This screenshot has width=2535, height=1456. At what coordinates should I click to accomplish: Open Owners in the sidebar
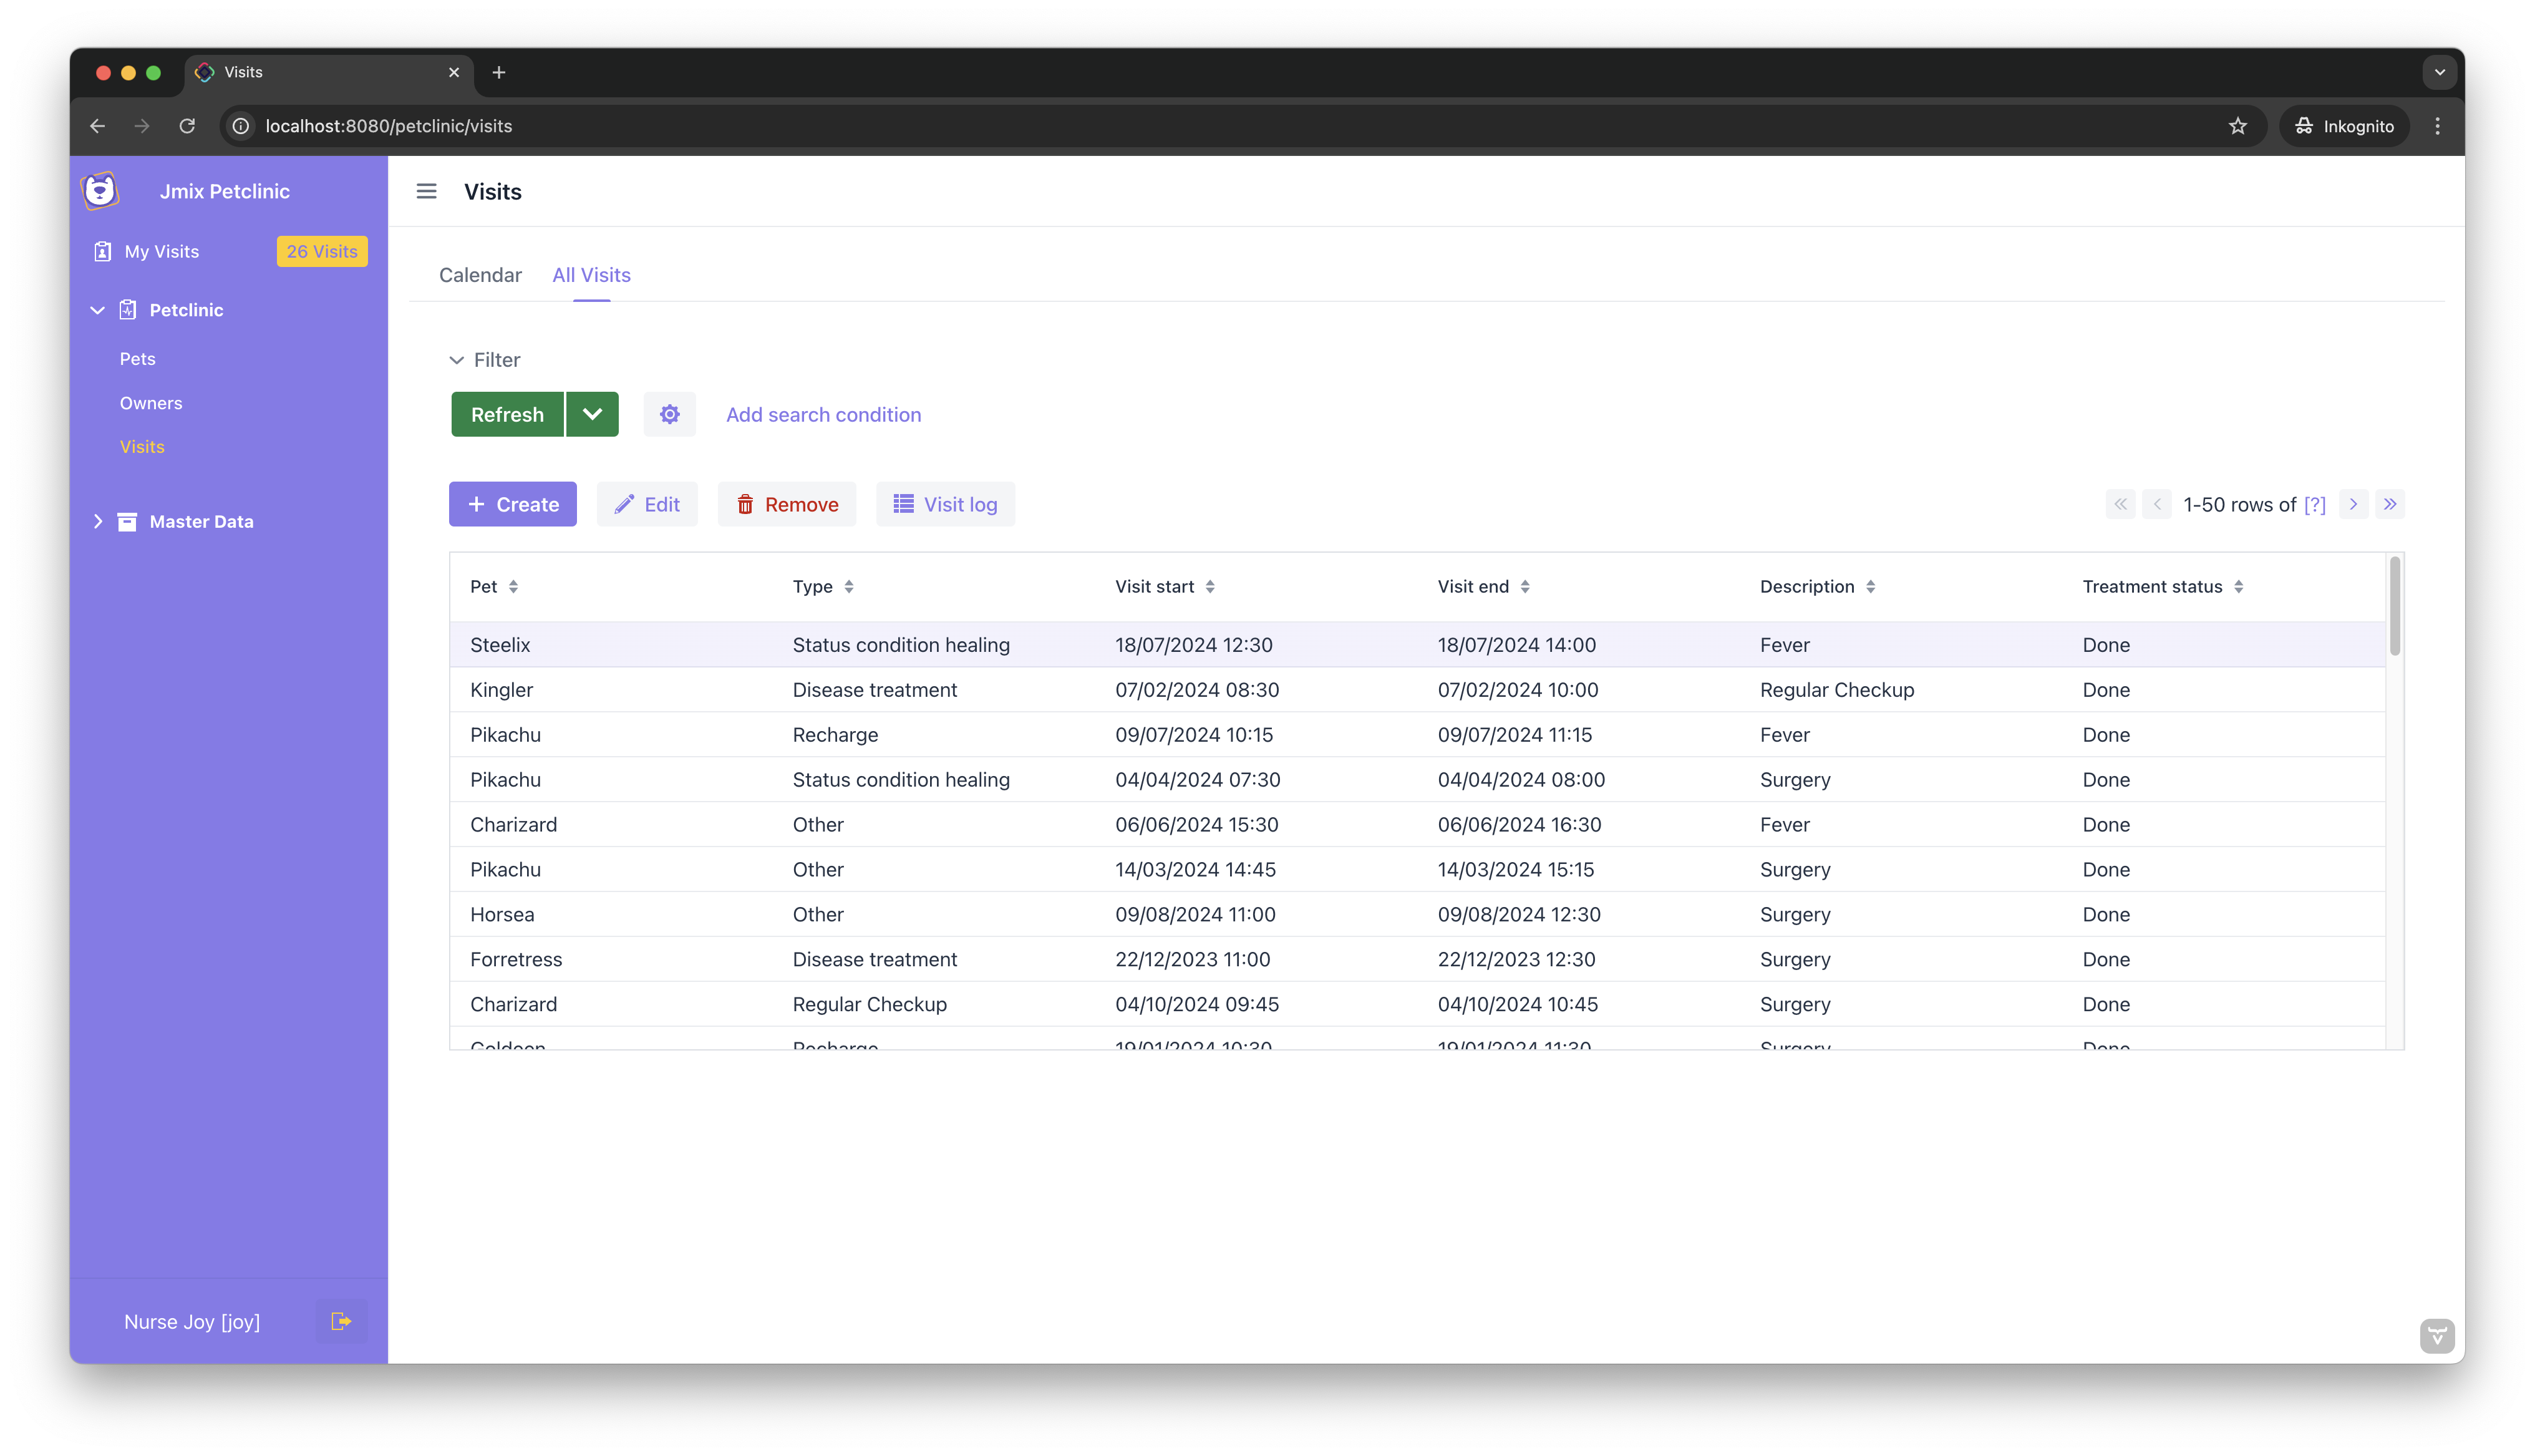(151, 403)
